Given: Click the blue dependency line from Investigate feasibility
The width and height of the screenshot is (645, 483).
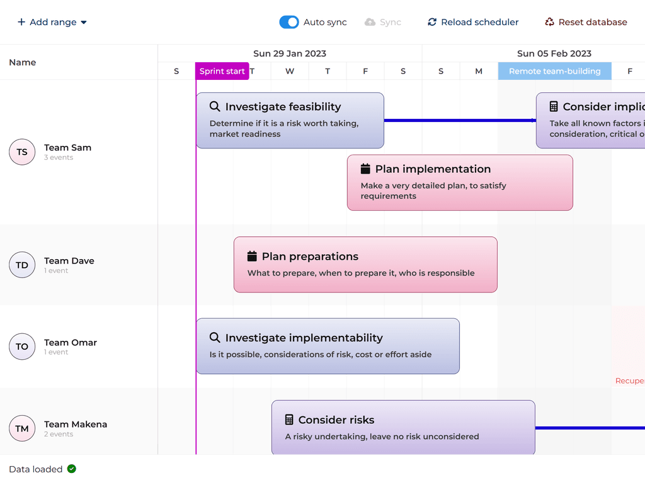Looking at the screenshot, I should [x=460, y=120].
